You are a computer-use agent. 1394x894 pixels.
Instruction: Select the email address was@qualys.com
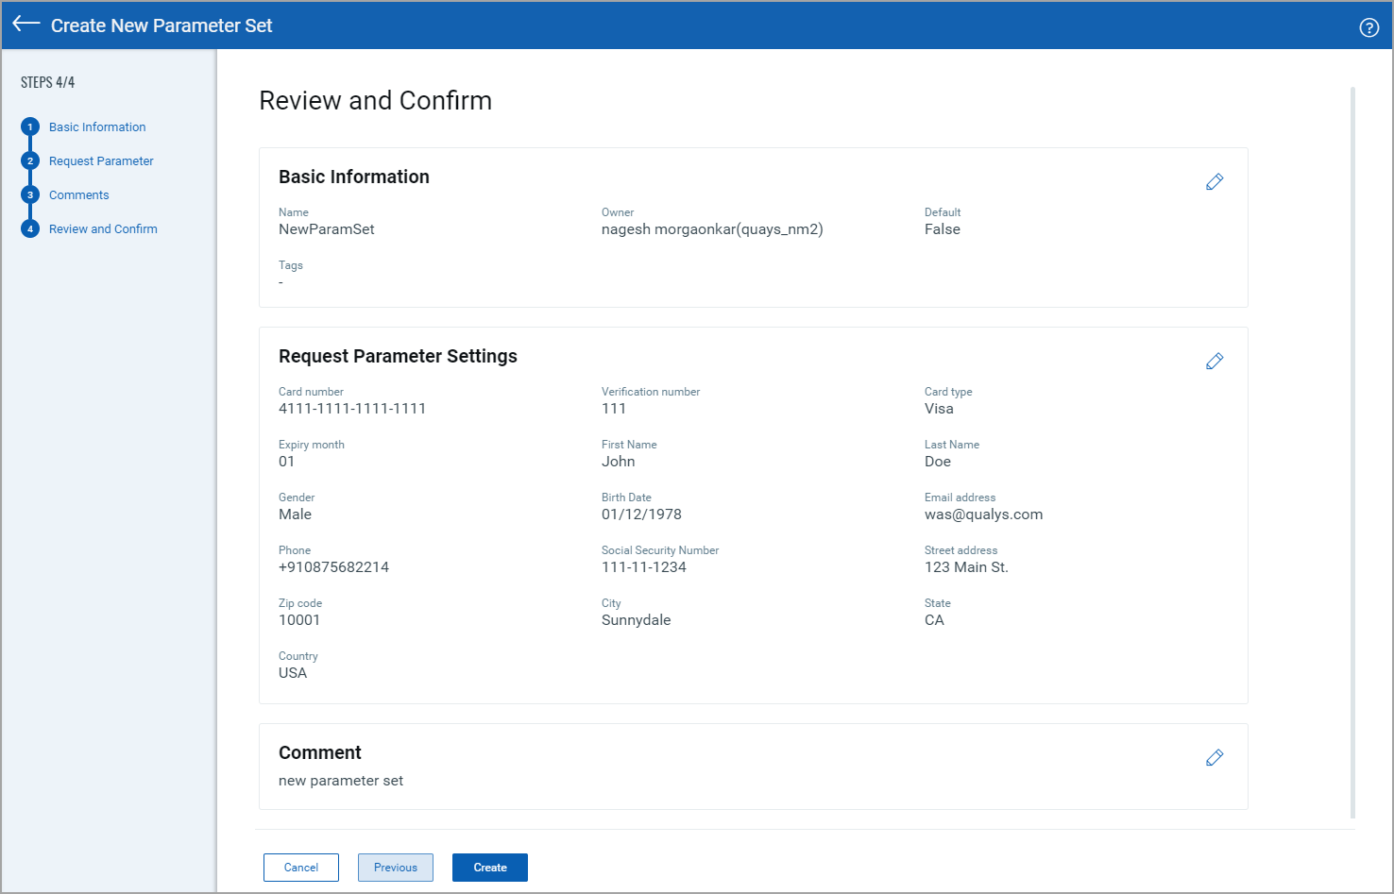point(983,514)
